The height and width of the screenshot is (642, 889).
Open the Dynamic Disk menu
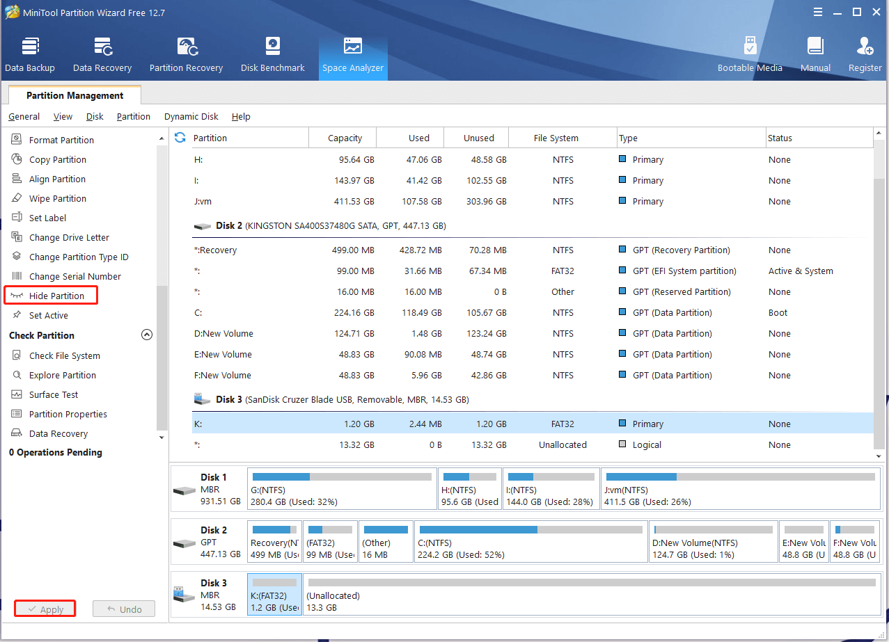(191, 116)
